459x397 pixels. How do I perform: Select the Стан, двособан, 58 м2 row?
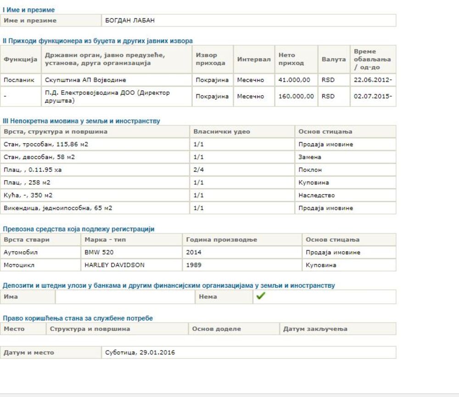(x=39, y=157)
